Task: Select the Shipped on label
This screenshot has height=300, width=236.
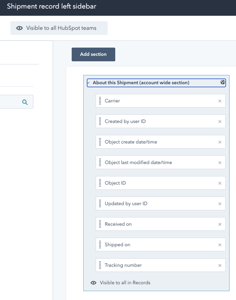Action: point(118,245)
